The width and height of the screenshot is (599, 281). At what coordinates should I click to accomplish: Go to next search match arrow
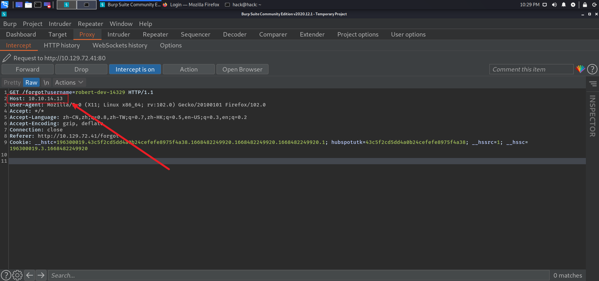[41, 275]
